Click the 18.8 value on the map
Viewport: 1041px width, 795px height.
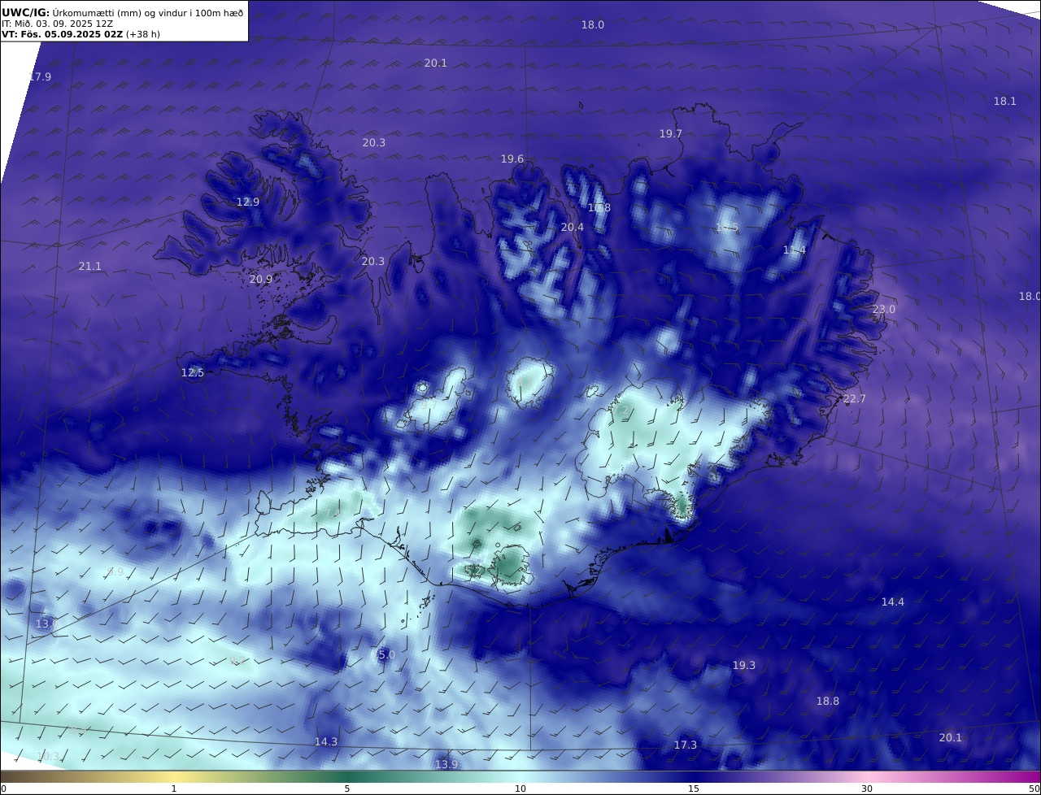pos(827,701)
